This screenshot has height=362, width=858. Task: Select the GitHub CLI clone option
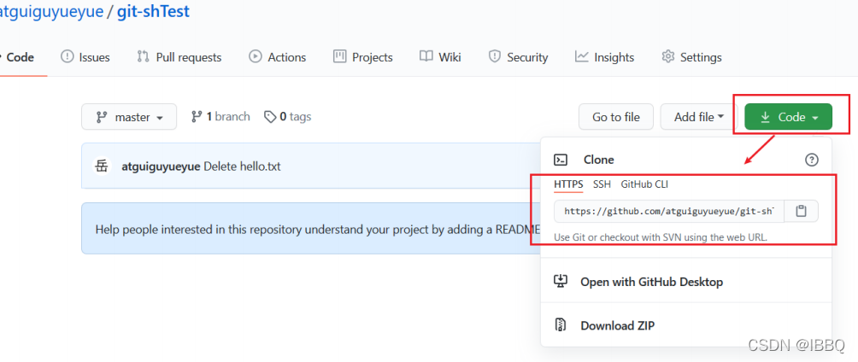pos(644,184)
